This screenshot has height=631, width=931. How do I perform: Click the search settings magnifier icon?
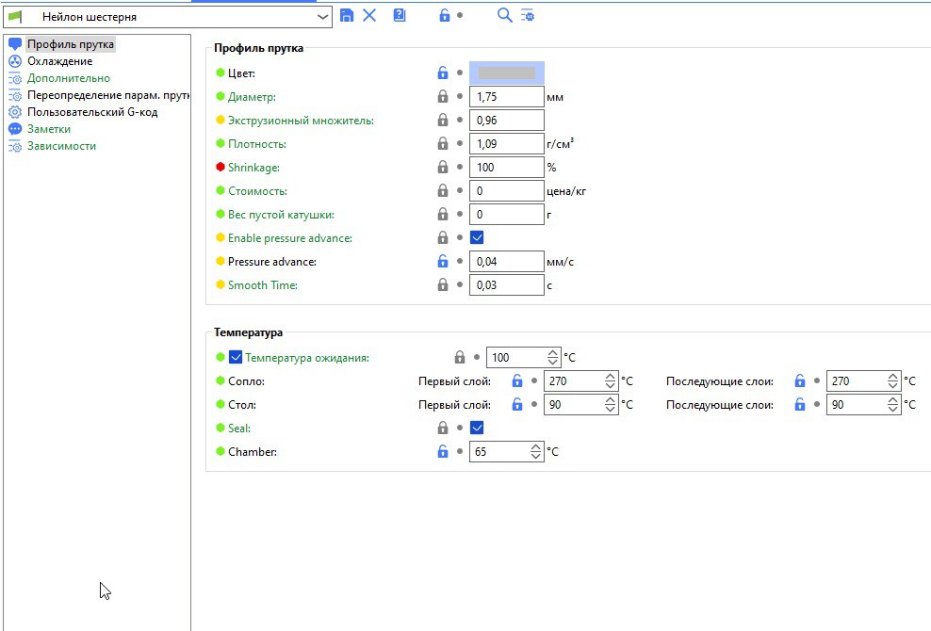tap(504, 15)
